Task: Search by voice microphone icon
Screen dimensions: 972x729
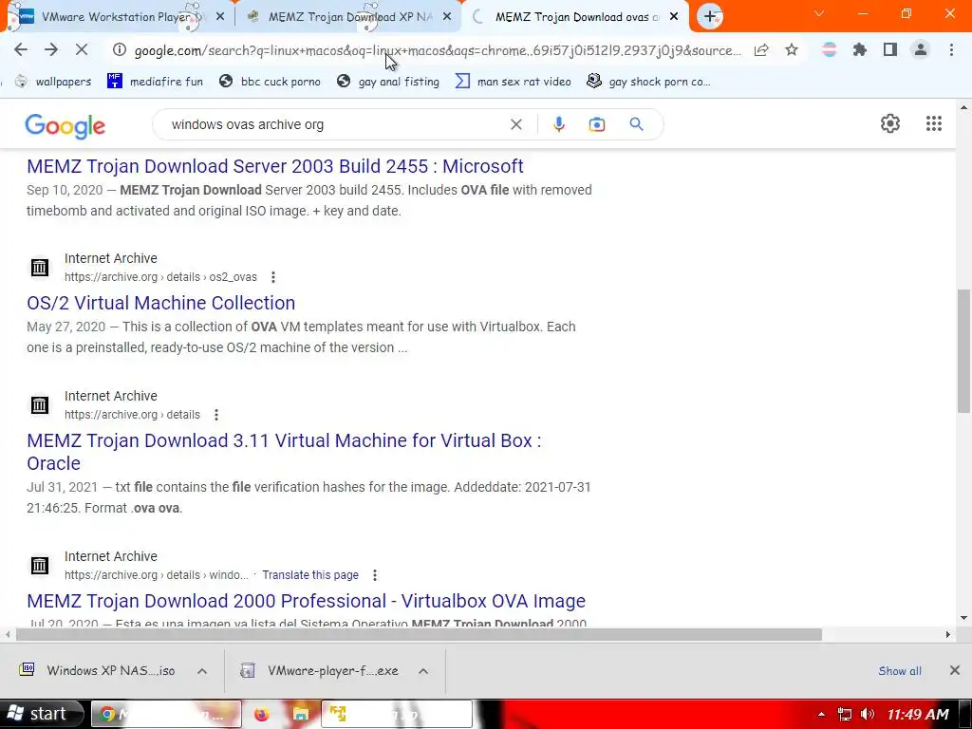Action: coord(558,124)
